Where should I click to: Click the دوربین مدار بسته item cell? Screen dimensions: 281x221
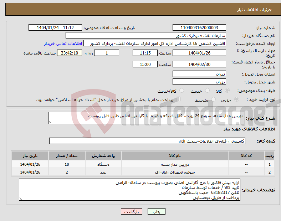click(x=175, y=164)
